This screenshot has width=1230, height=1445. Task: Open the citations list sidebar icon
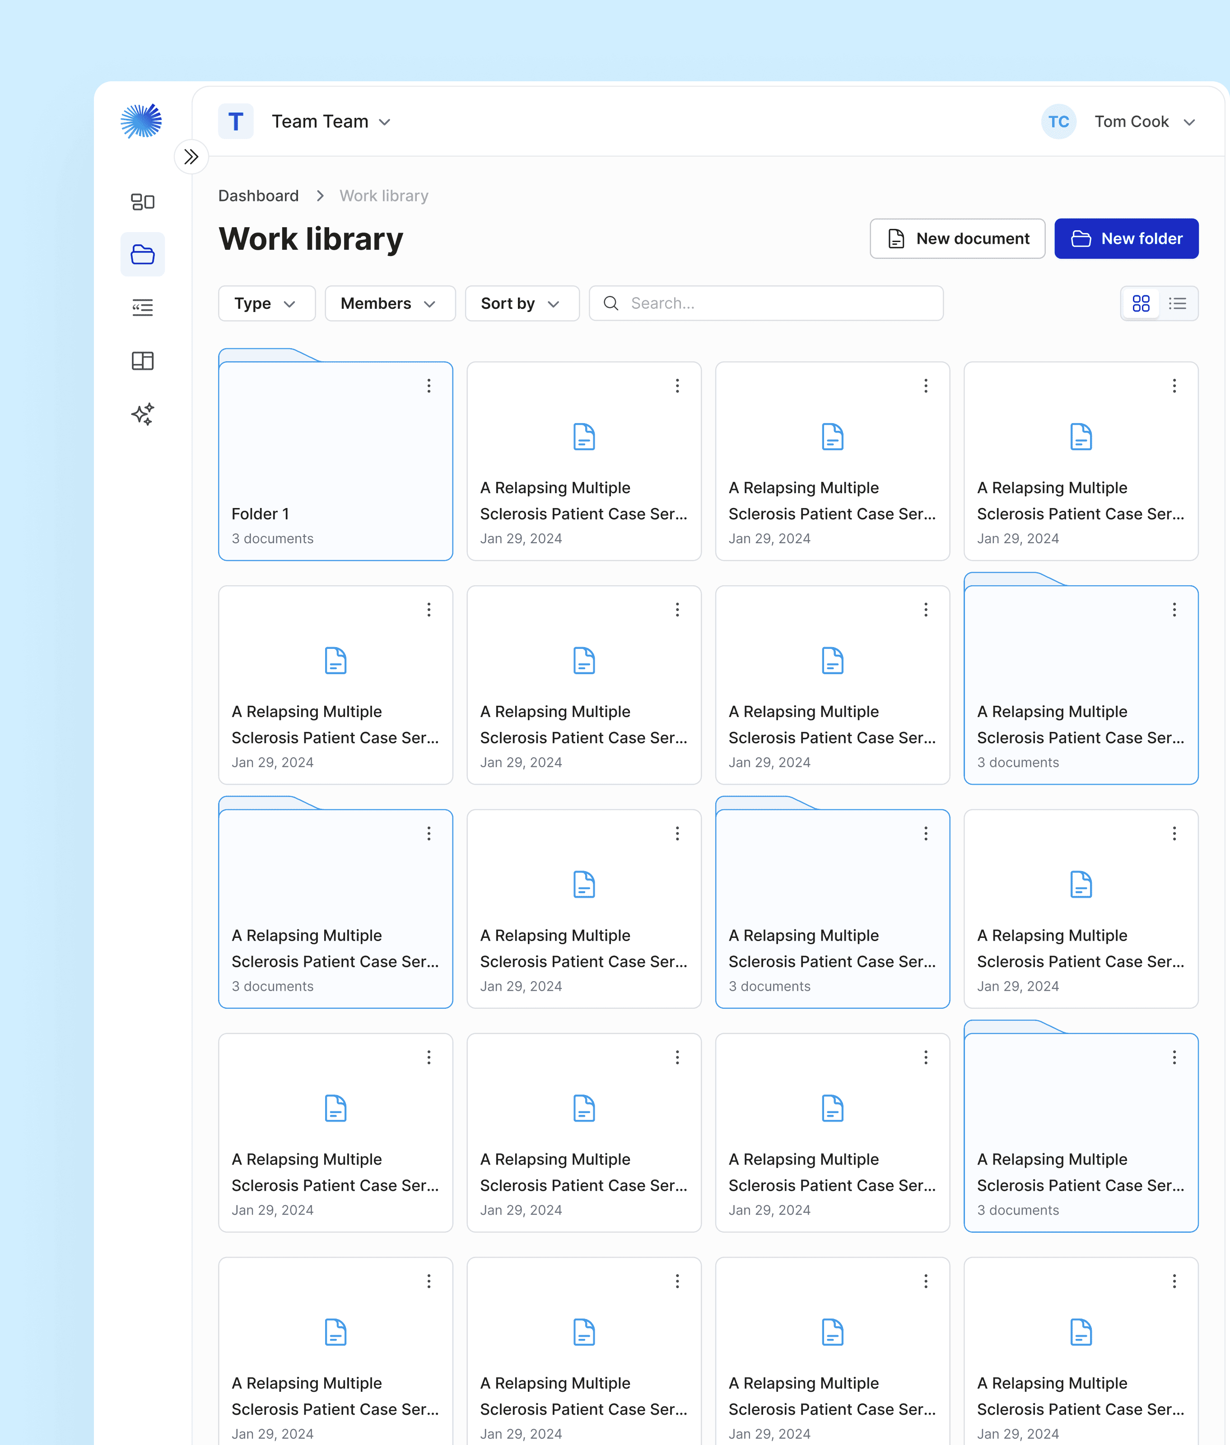click(x=142, y=308)
